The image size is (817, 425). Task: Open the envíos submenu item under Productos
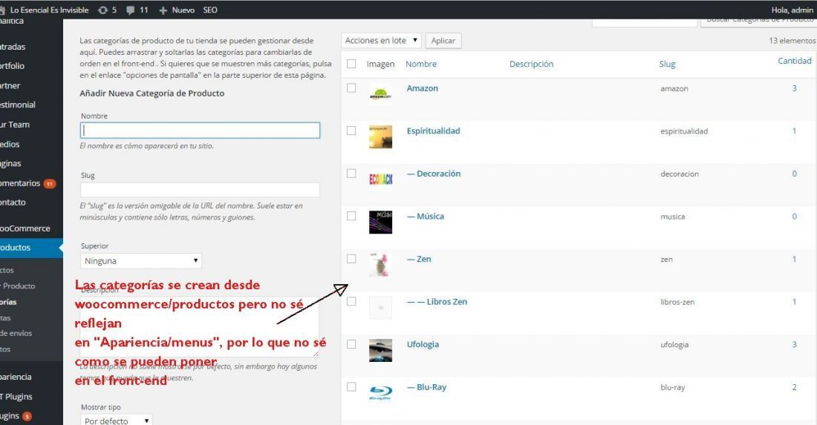click(16, 333)
